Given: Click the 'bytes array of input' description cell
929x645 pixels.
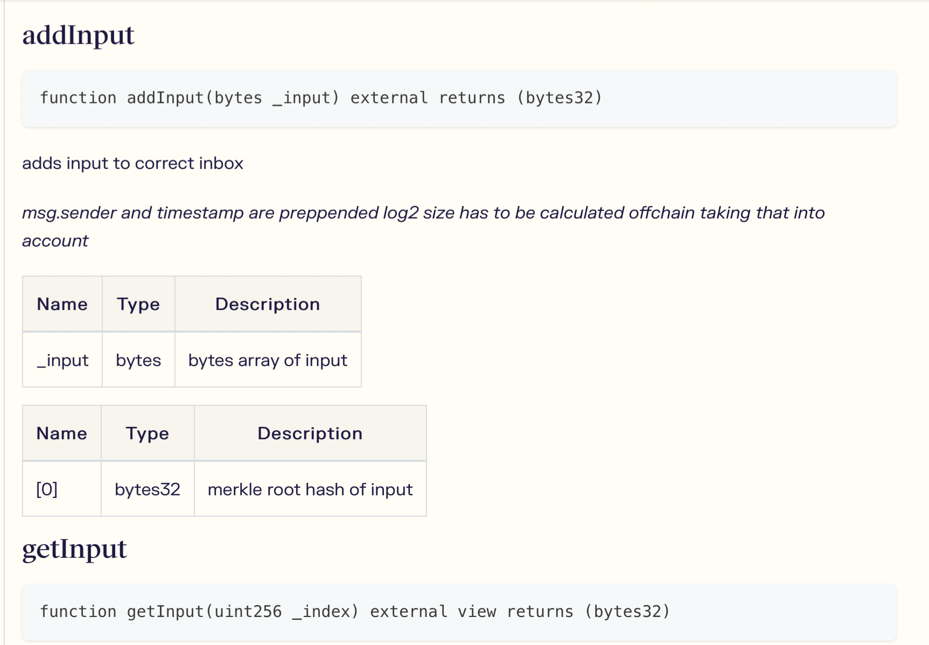Looking at the screenshot, I should pos(268,360).
